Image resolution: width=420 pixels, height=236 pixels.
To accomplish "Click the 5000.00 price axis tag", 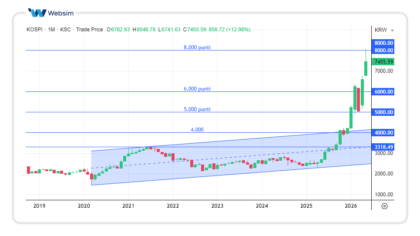I will tap(383, 112).
